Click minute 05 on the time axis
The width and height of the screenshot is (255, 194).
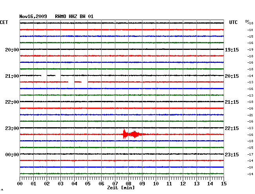tap(87, 184)
